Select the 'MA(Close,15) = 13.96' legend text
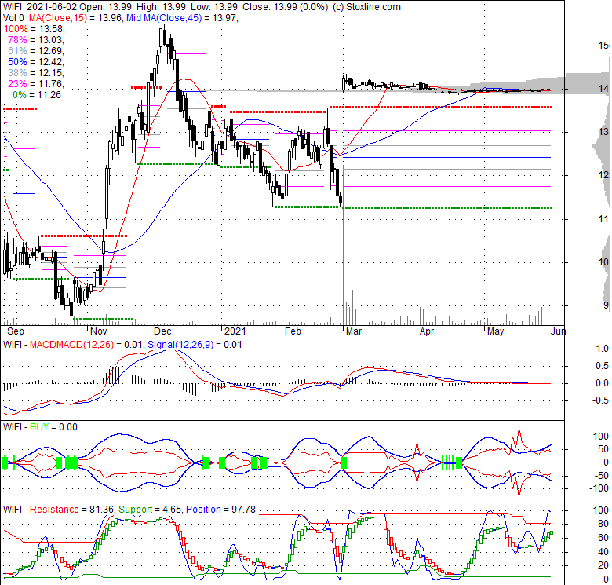This screenshot has height=585, width=612. [75, 18]
